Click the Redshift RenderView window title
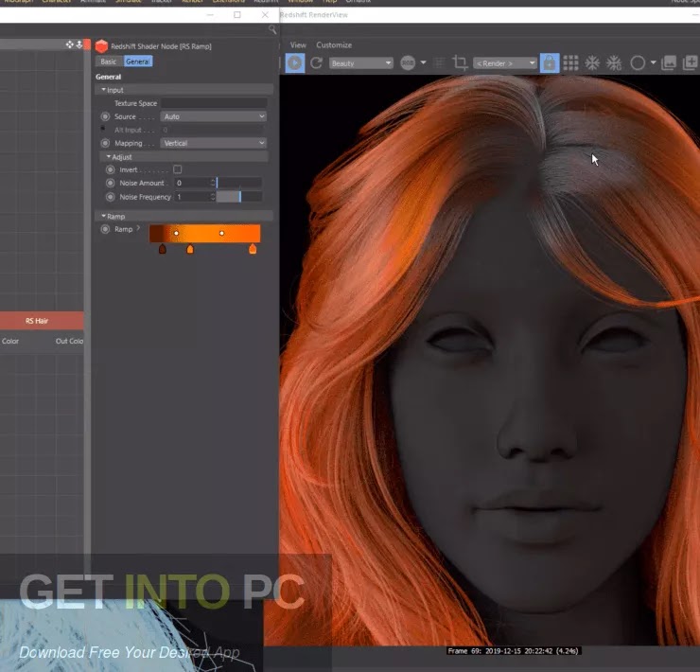 point(314,15)
